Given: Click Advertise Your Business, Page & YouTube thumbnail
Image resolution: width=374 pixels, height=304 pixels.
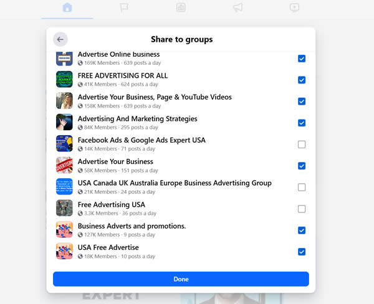Looking at the screenshot, I should pos(64,101).
